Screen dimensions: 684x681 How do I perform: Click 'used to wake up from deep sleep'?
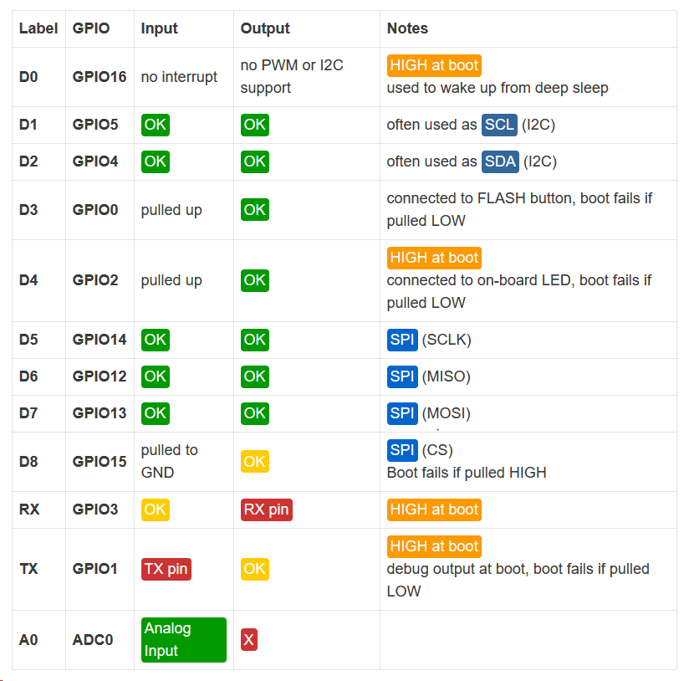[498, 88]
